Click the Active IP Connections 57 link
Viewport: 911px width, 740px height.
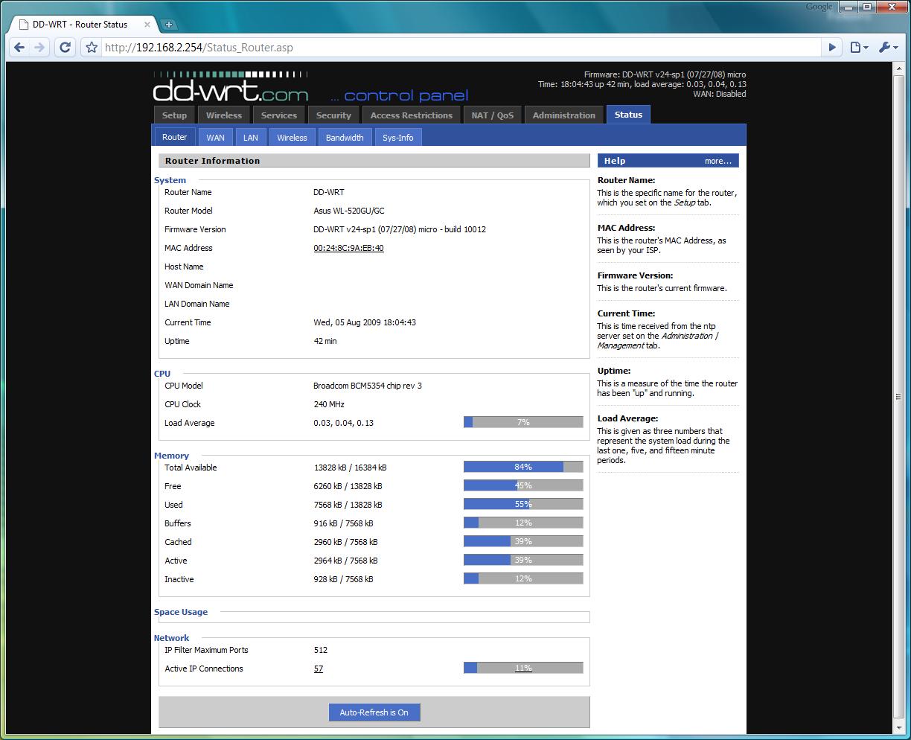point(319,669)
